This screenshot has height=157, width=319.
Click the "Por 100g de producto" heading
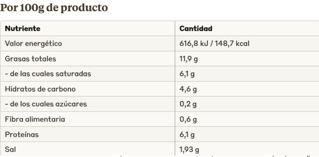click(54, 8)
